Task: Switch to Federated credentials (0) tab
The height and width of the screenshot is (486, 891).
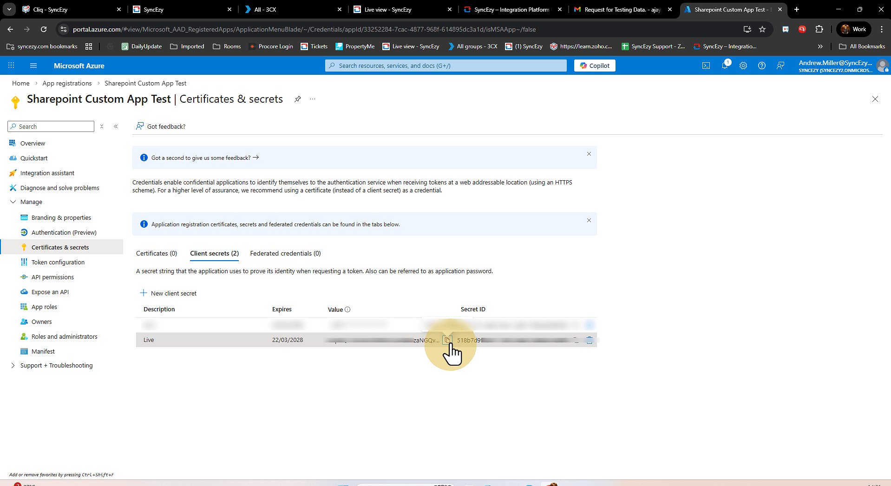Action: point(285,253)
